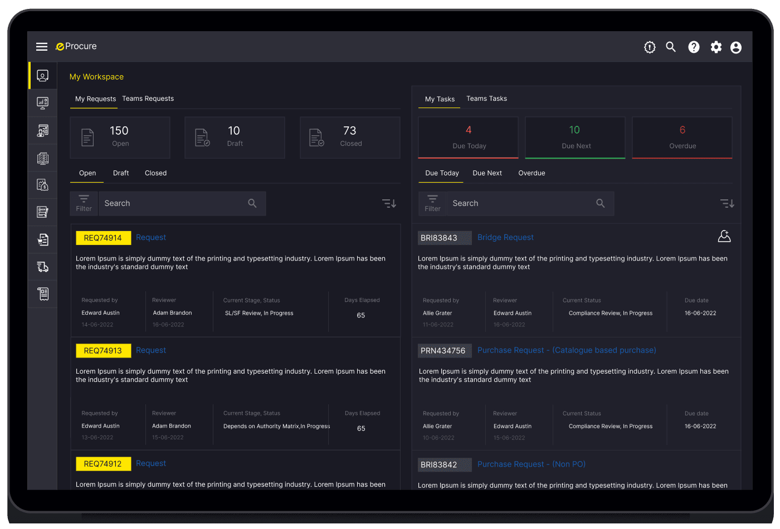The image size is (780, 529).
Task: Click the 10 Due Next card
Action: click(576, 138)
